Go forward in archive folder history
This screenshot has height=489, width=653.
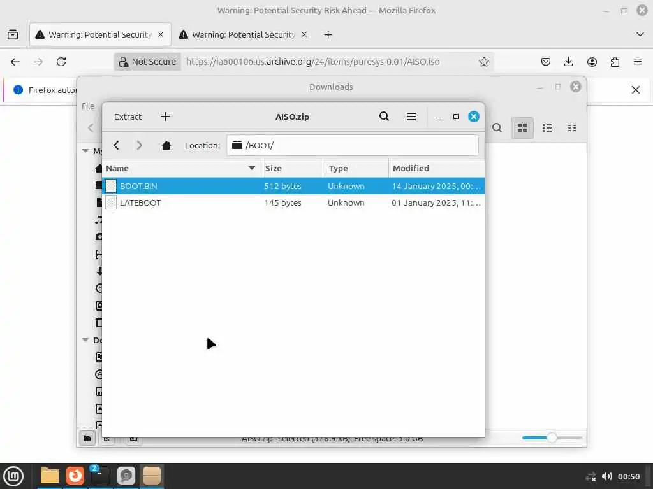click(x=140, y=145)
